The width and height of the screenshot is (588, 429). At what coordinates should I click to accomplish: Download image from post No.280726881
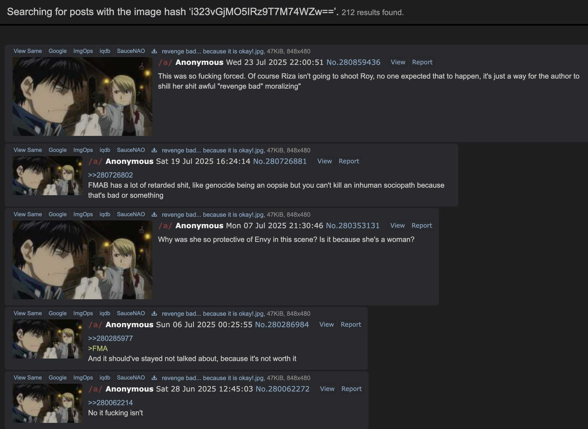click(x=154, y=150)
